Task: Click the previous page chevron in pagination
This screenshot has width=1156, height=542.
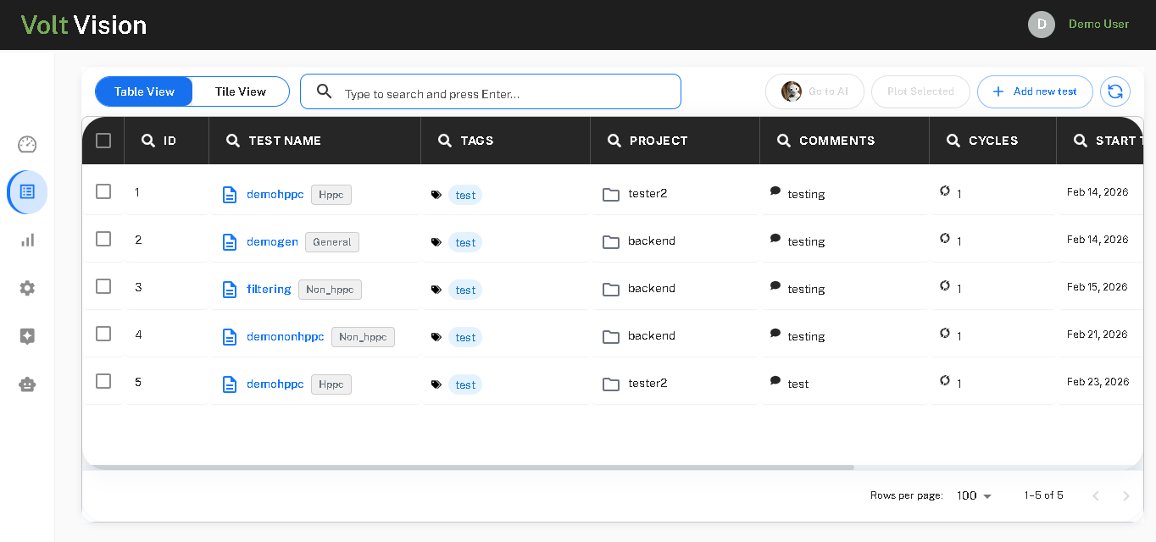Action: click(x=1096, y=495)
